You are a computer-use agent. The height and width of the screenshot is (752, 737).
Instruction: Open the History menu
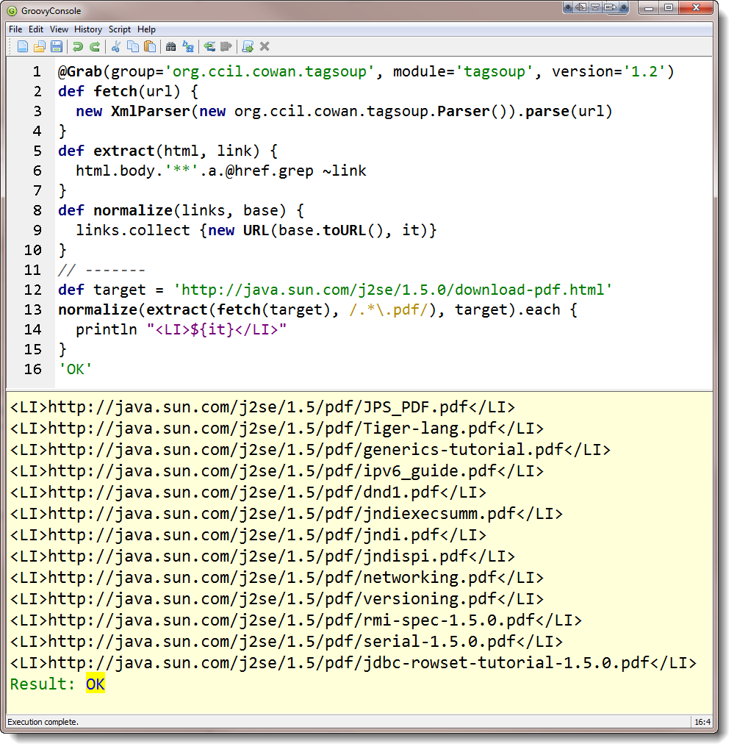88,29
